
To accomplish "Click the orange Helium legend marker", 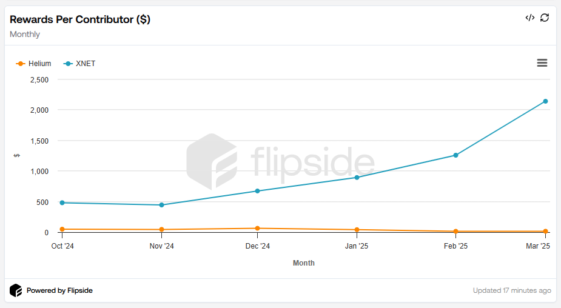I will click(21, 64).
